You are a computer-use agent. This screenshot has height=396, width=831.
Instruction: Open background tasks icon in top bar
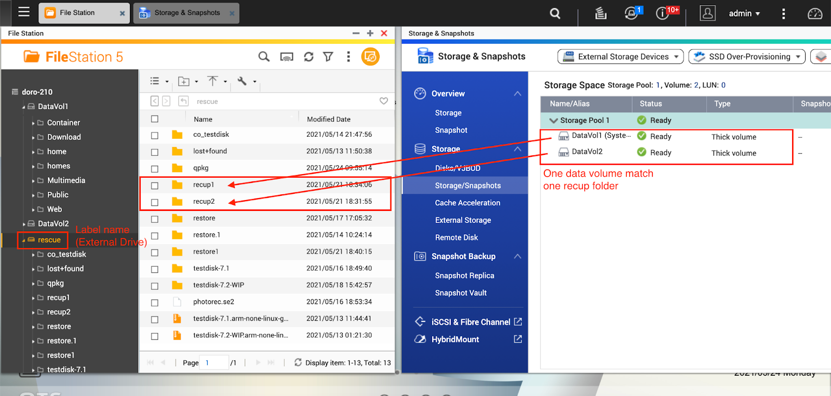[600, 14]
